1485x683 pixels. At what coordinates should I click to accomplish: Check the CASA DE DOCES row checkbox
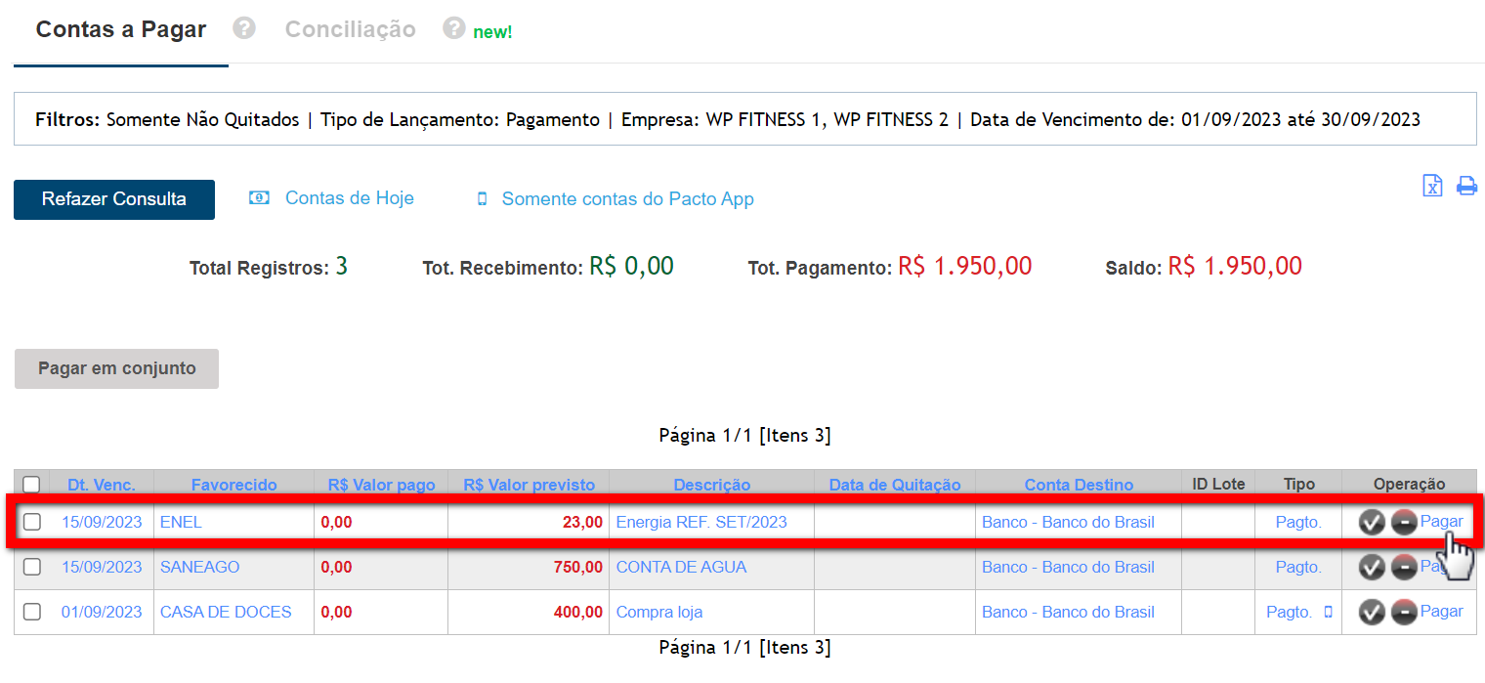pos(32,613)
